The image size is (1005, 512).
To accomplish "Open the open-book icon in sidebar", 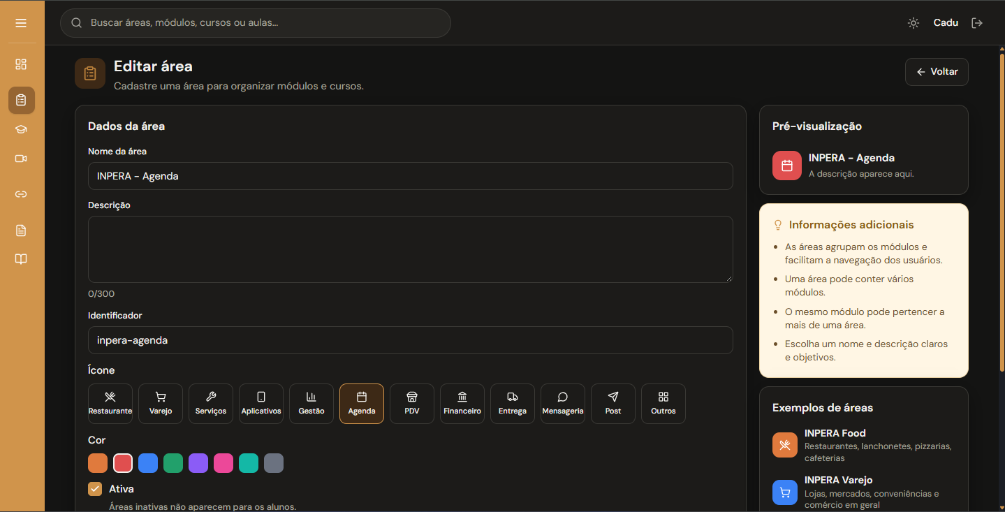I will [x=21, y=260].
